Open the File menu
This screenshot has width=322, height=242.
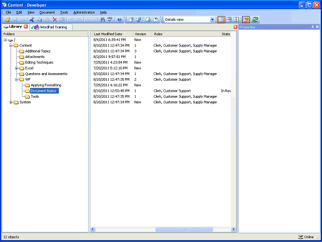(x=9, y=12)
